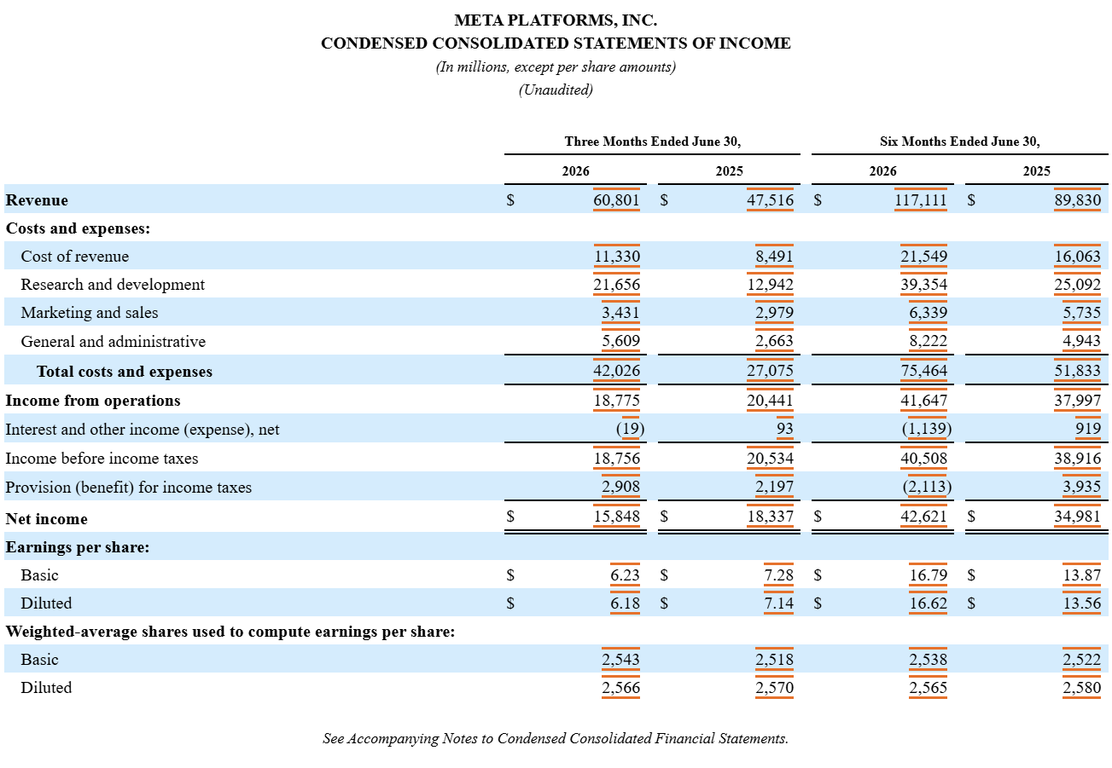Click the income from operations value 41,647
Screen dimensions: 1112x768
[x=923, y=401]
